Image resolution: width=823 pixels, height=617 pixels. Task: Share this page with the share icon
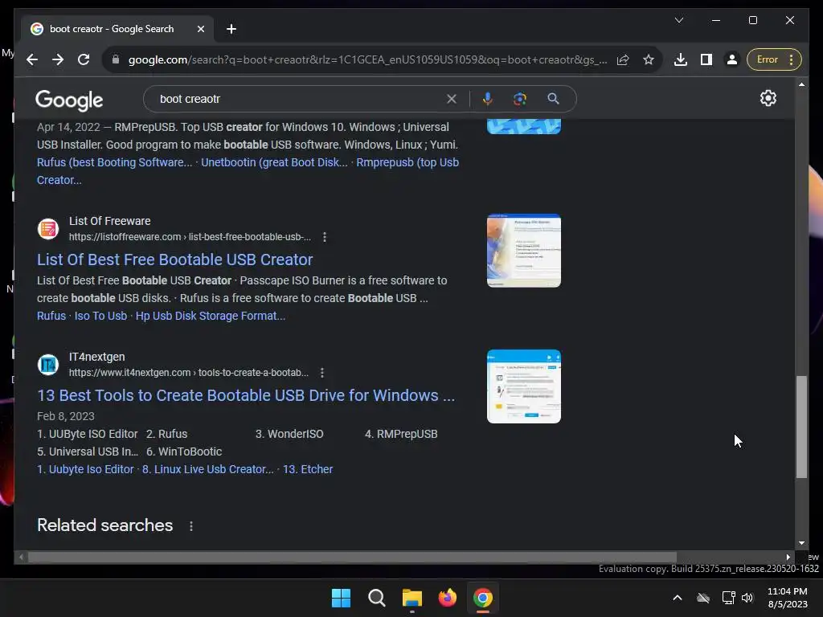(x=623, y=59)
